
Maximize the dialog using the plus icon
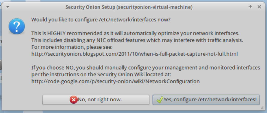click(250, 7)
